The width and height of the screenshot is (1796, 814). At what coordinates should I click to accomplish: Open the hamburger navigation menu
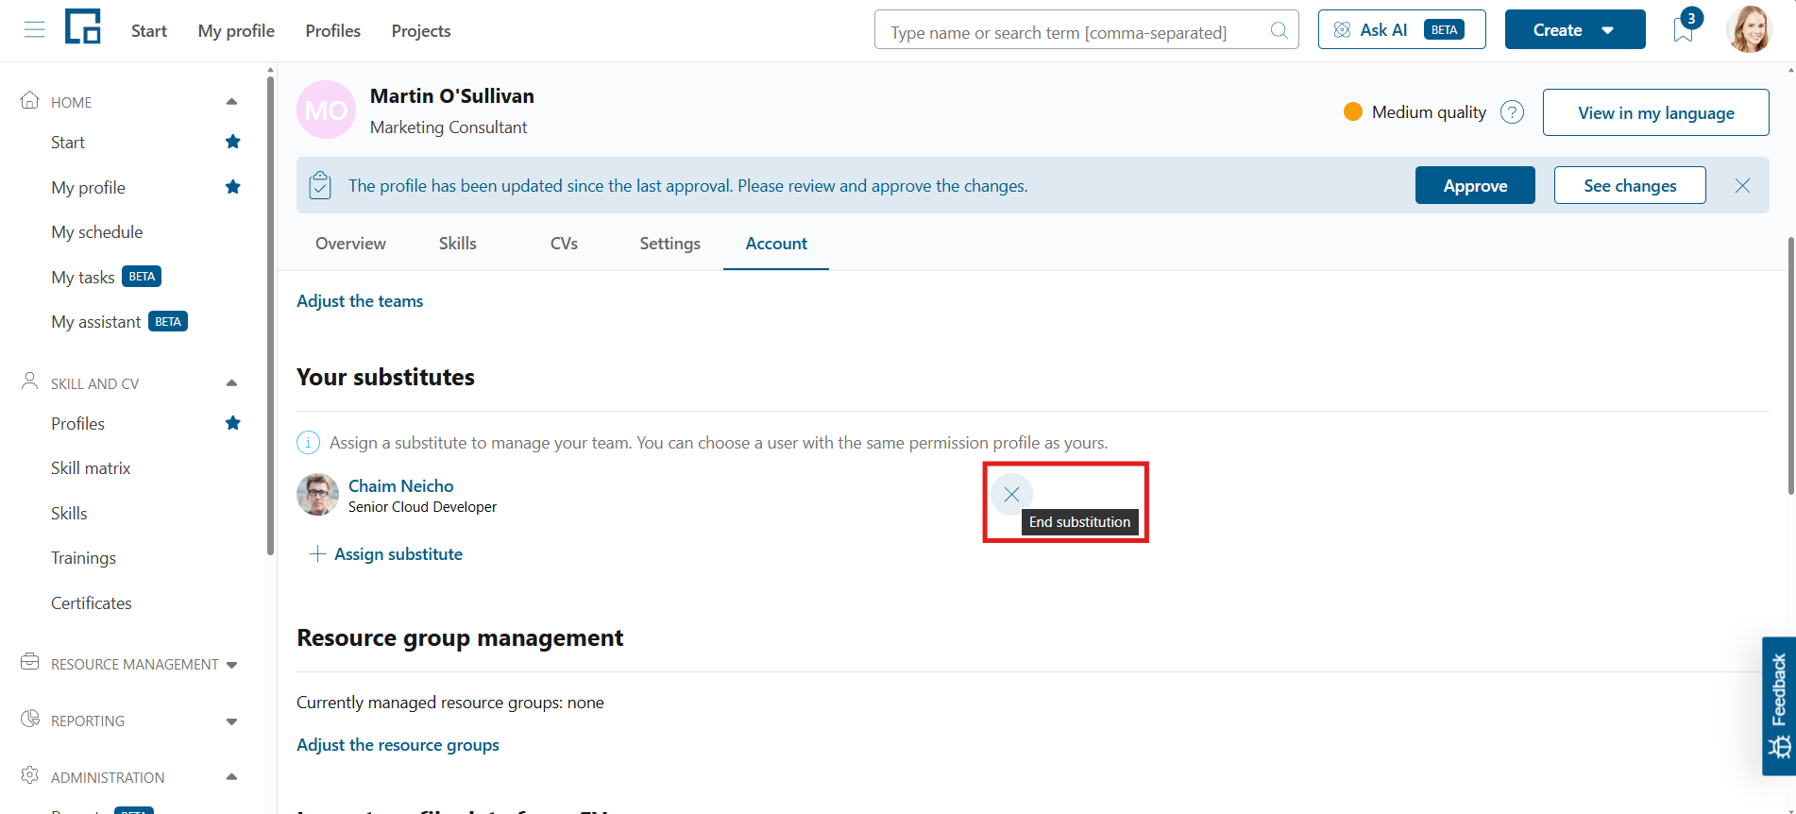35,30
